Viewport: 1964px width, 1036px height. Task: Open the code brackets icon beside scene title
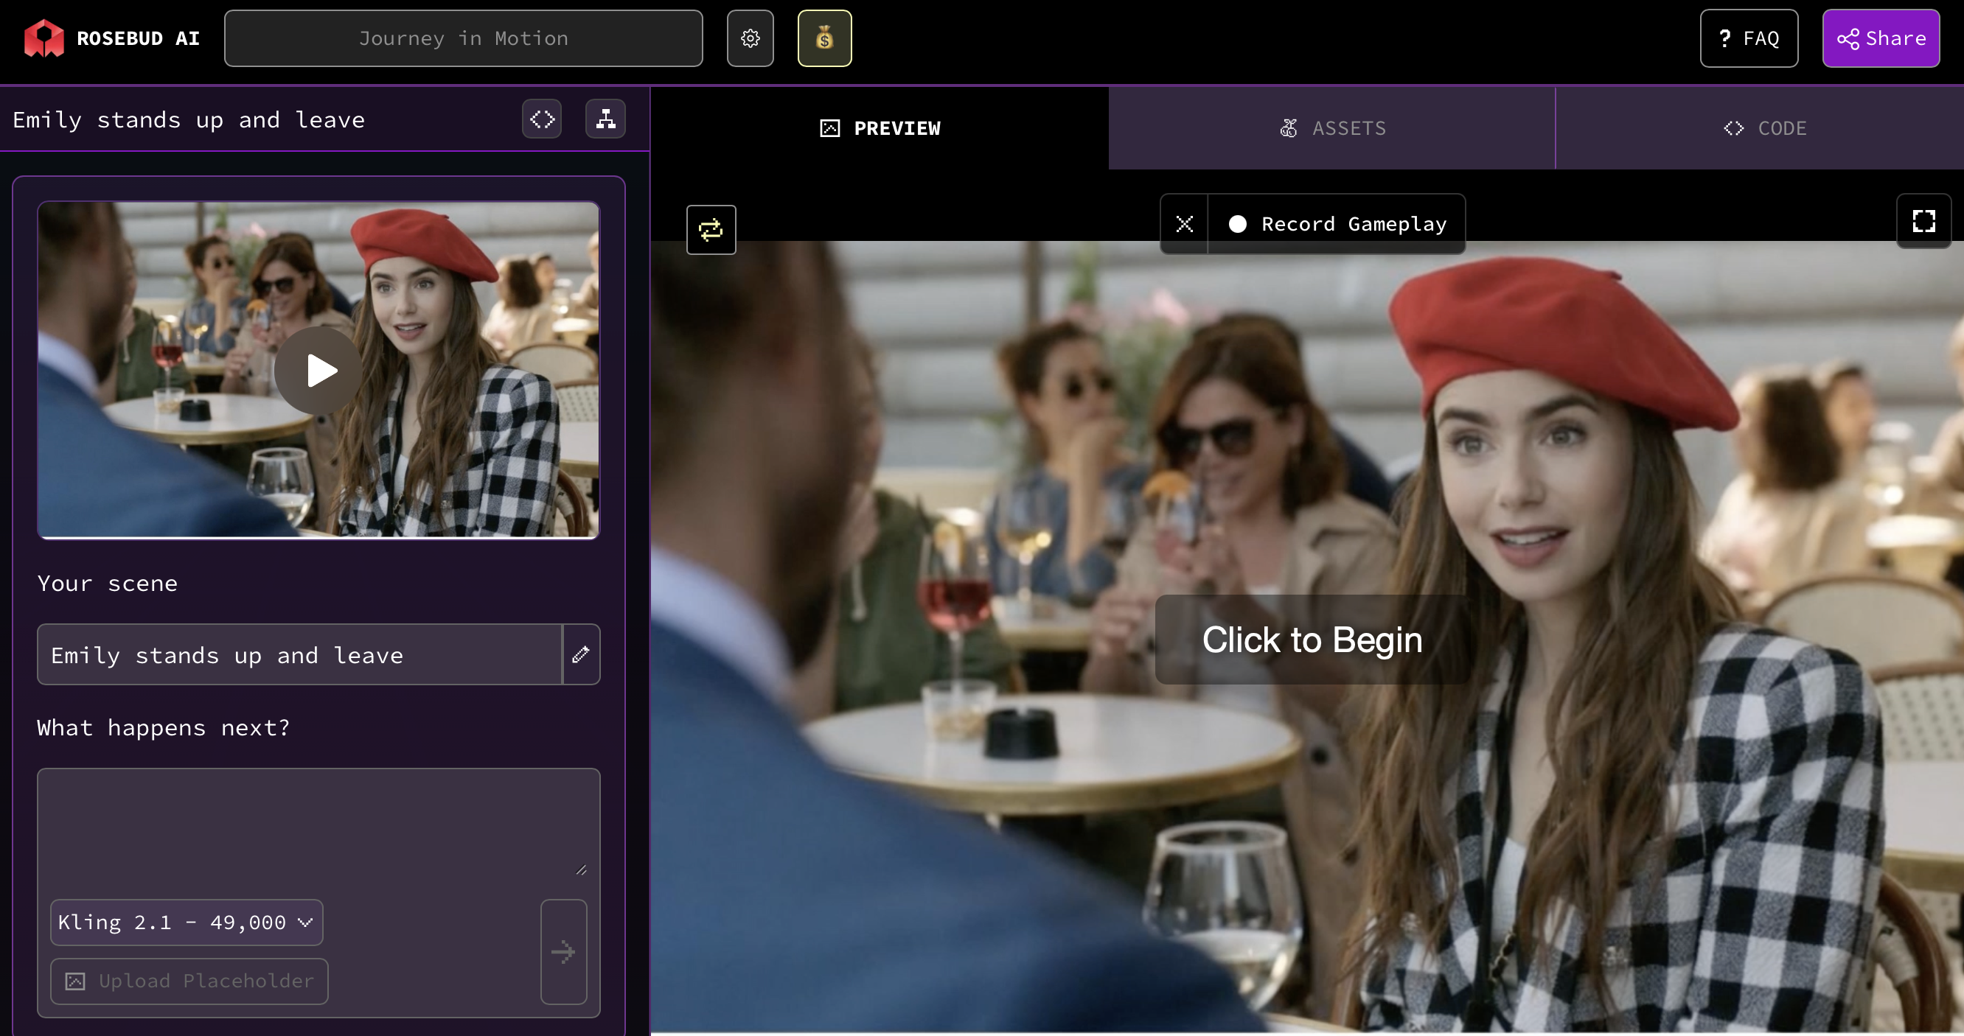tap(541, 119)
